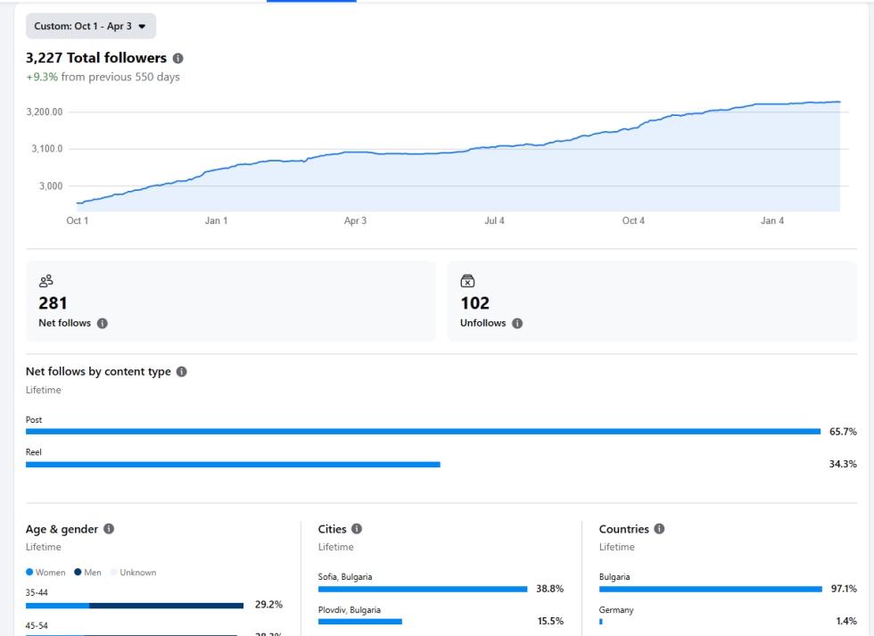Click the unfollow box icon above 102
Image resolution: width=874 pixels, height=636 pixels.
point(468,281)
